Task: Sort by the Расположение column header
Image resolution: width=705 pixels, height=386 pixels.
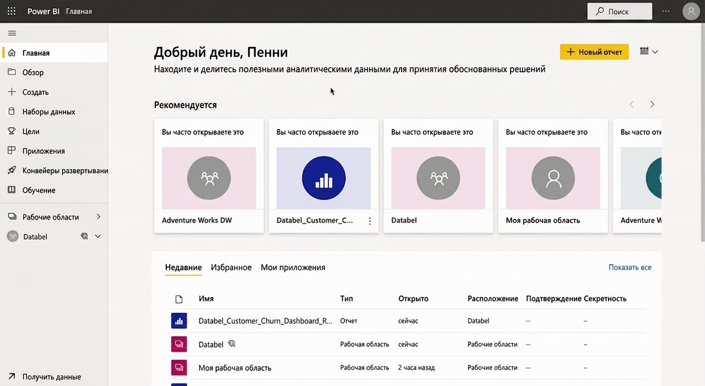Action: click(492, 299)
